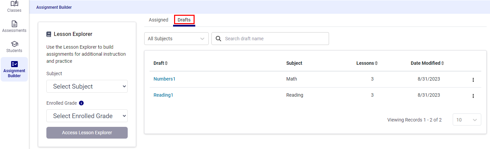The image size is (490, 149).
Task: Open Students in the sidebar
Action: [14, 47]
